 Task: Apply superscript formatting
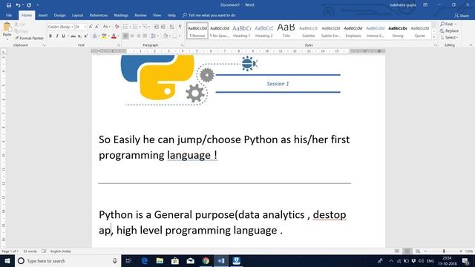(x=86, y=36)
